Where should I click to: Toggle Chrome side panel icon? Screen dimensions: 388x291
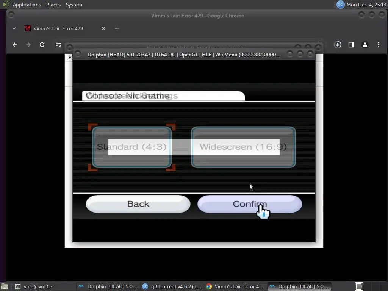tap(351, 45)
